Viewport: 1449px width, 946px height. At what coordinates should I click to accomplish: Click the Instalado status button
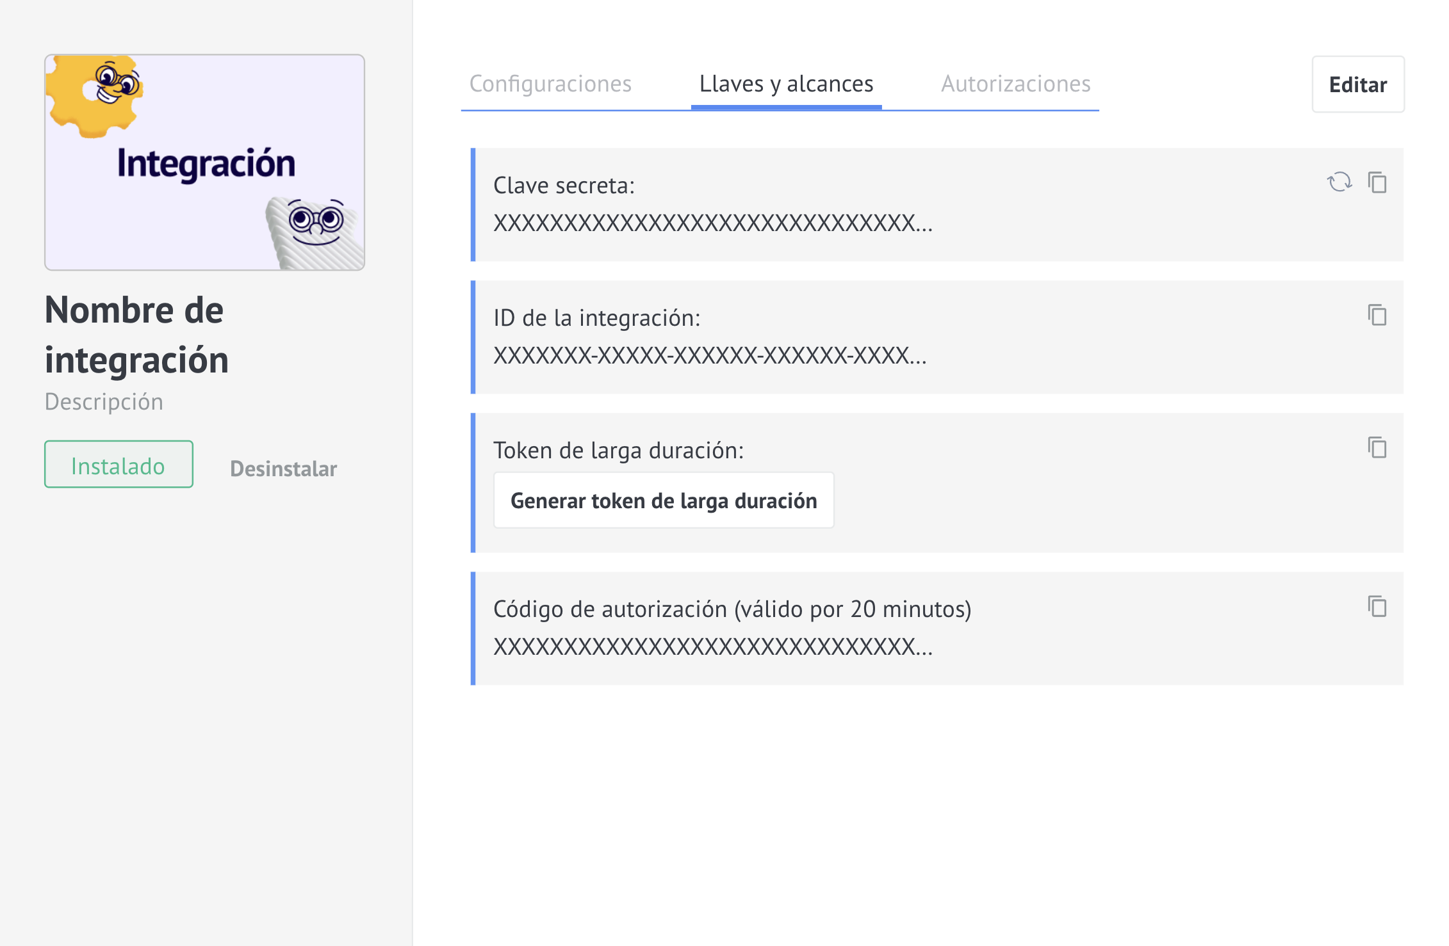(119, 465)
